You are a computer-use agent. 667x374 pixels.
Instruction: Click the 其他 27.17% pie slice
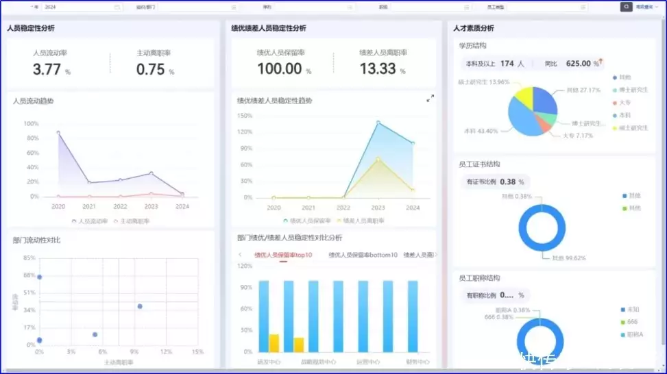click(x=544, y=99)
